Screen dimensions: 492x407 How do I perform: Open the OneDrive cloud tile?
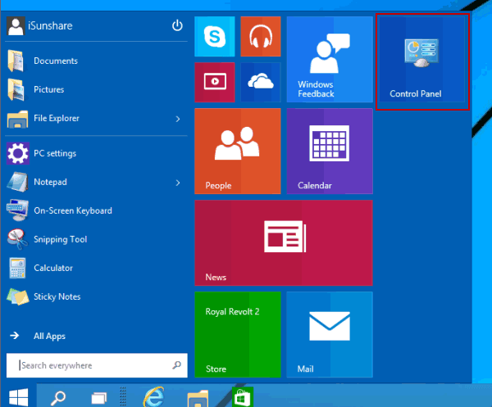pyautogui.click(x=261, y=82)
